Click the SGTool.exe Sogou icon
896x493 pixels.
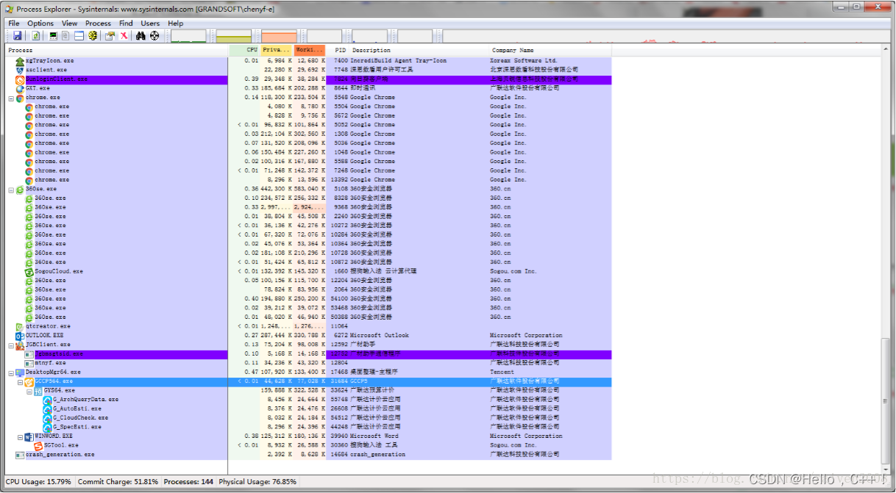click(x=38, y=445)
